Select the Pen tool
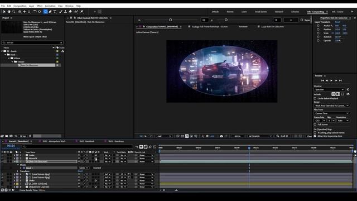This screenshot has height=201, width=357. 50,12
